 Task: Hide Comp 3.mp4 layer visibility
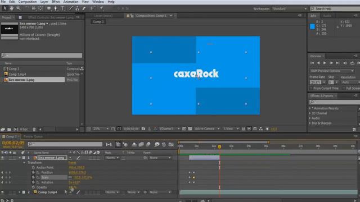click(2, 192)
